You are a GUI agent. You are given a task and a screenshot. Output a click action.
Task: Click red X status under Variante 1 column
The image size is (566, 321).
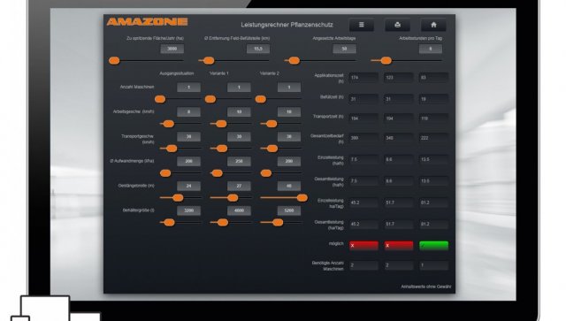point(399,246)
